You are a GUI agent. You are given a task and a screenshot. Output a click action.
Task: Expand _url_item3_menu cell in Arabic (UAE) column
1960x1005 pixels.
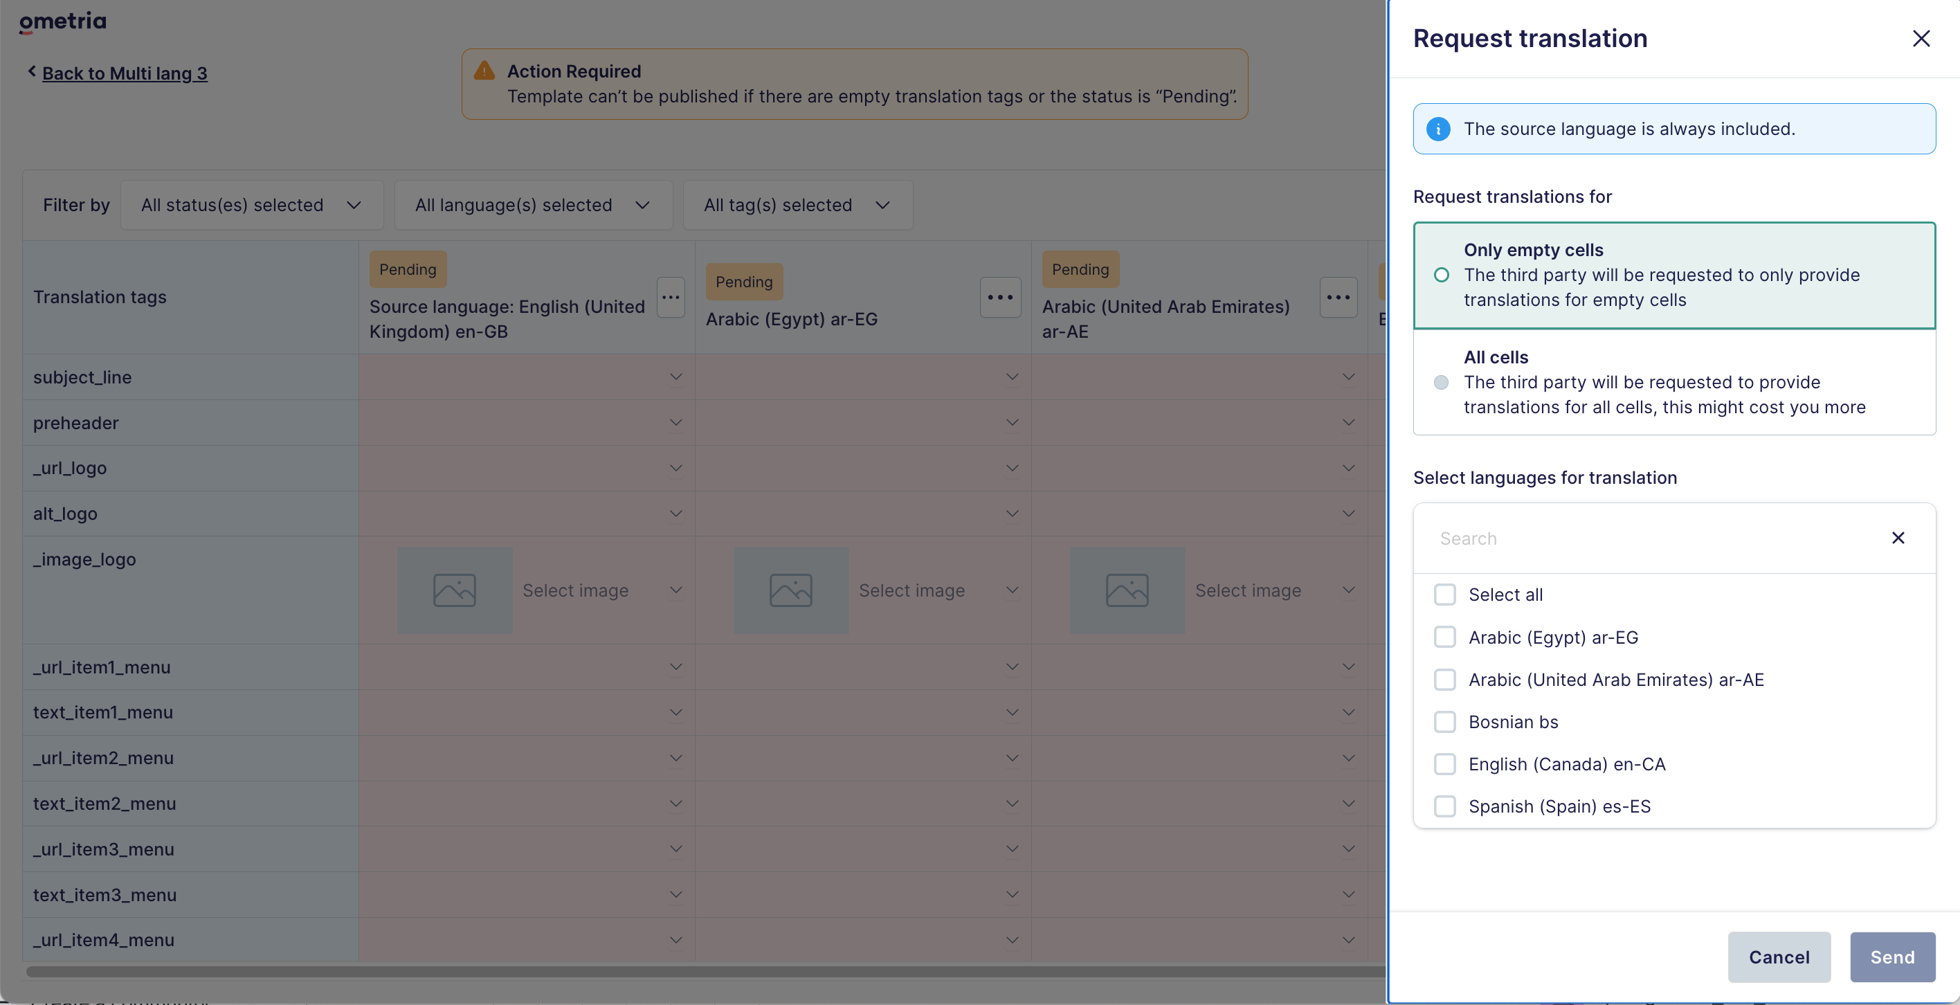tap(1347, 849)
